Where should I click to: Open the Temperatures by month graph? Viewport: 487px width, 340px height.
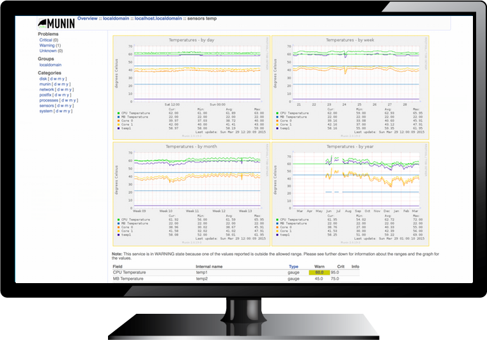(192, 194)
